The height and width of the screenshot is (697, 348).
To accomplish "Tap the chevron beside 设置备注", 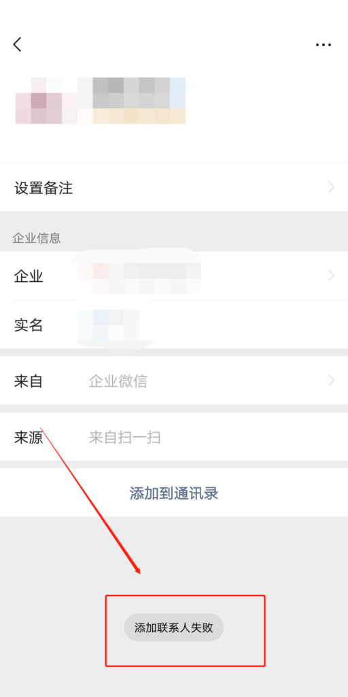I will [x=331, y=188].
